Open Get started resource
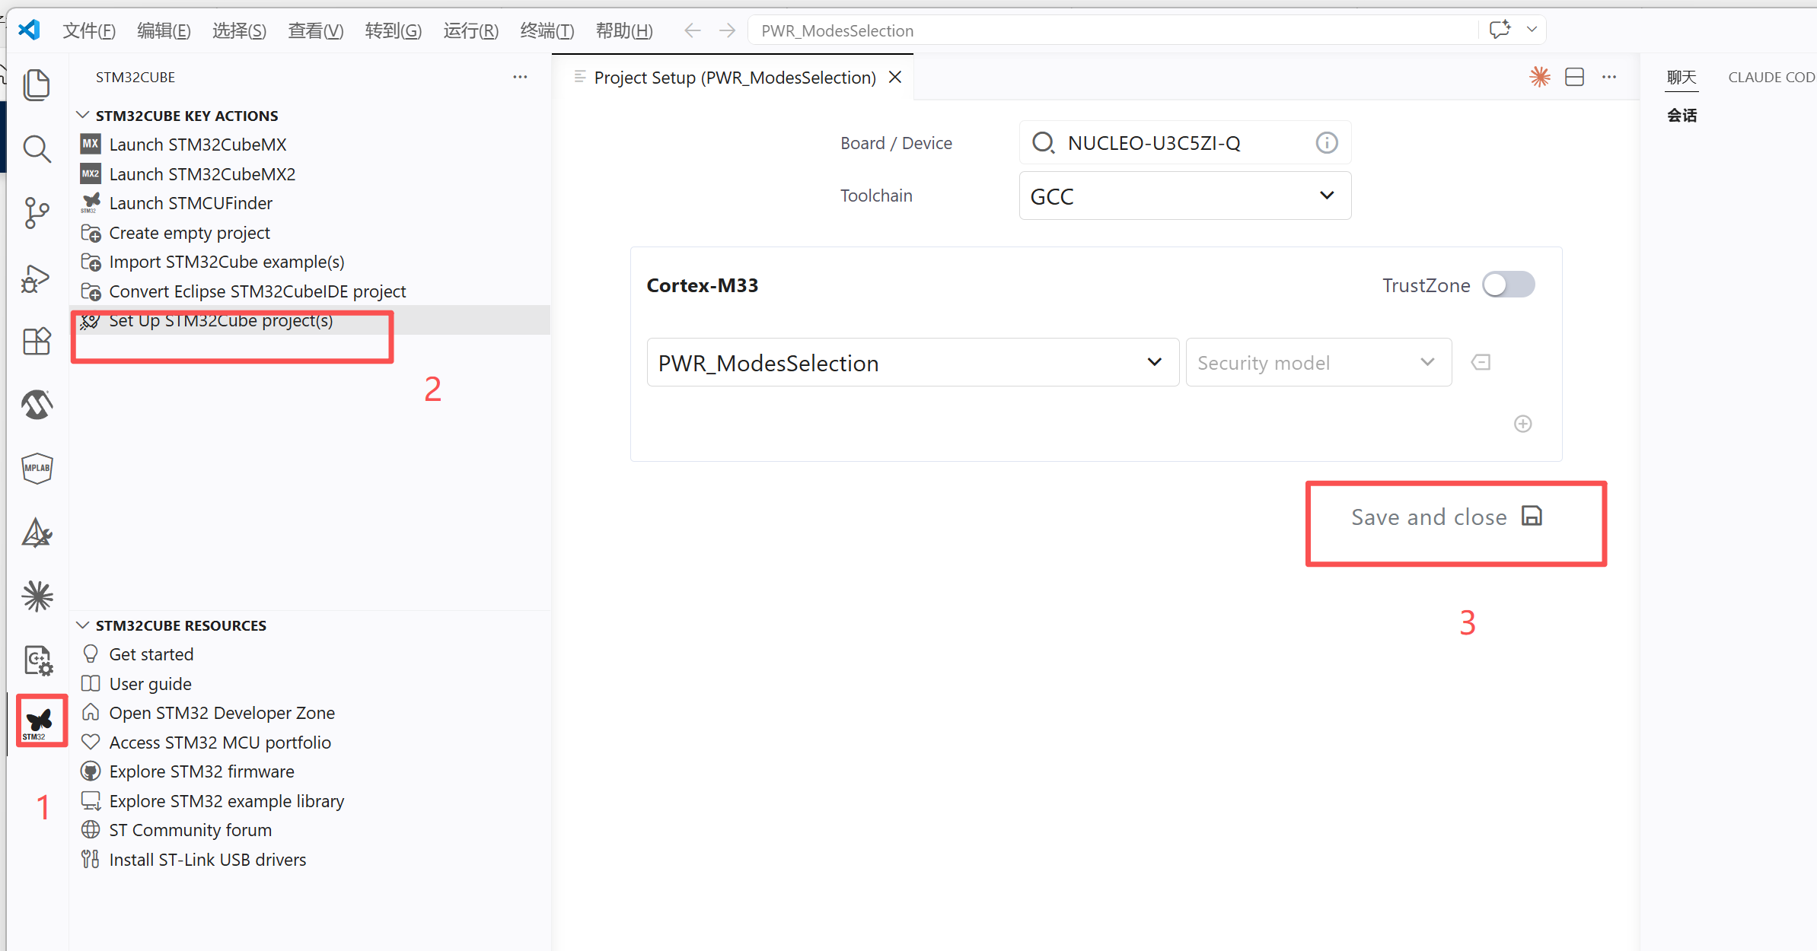The width and height of the screenshot is (1817, 951). (151, 654)
